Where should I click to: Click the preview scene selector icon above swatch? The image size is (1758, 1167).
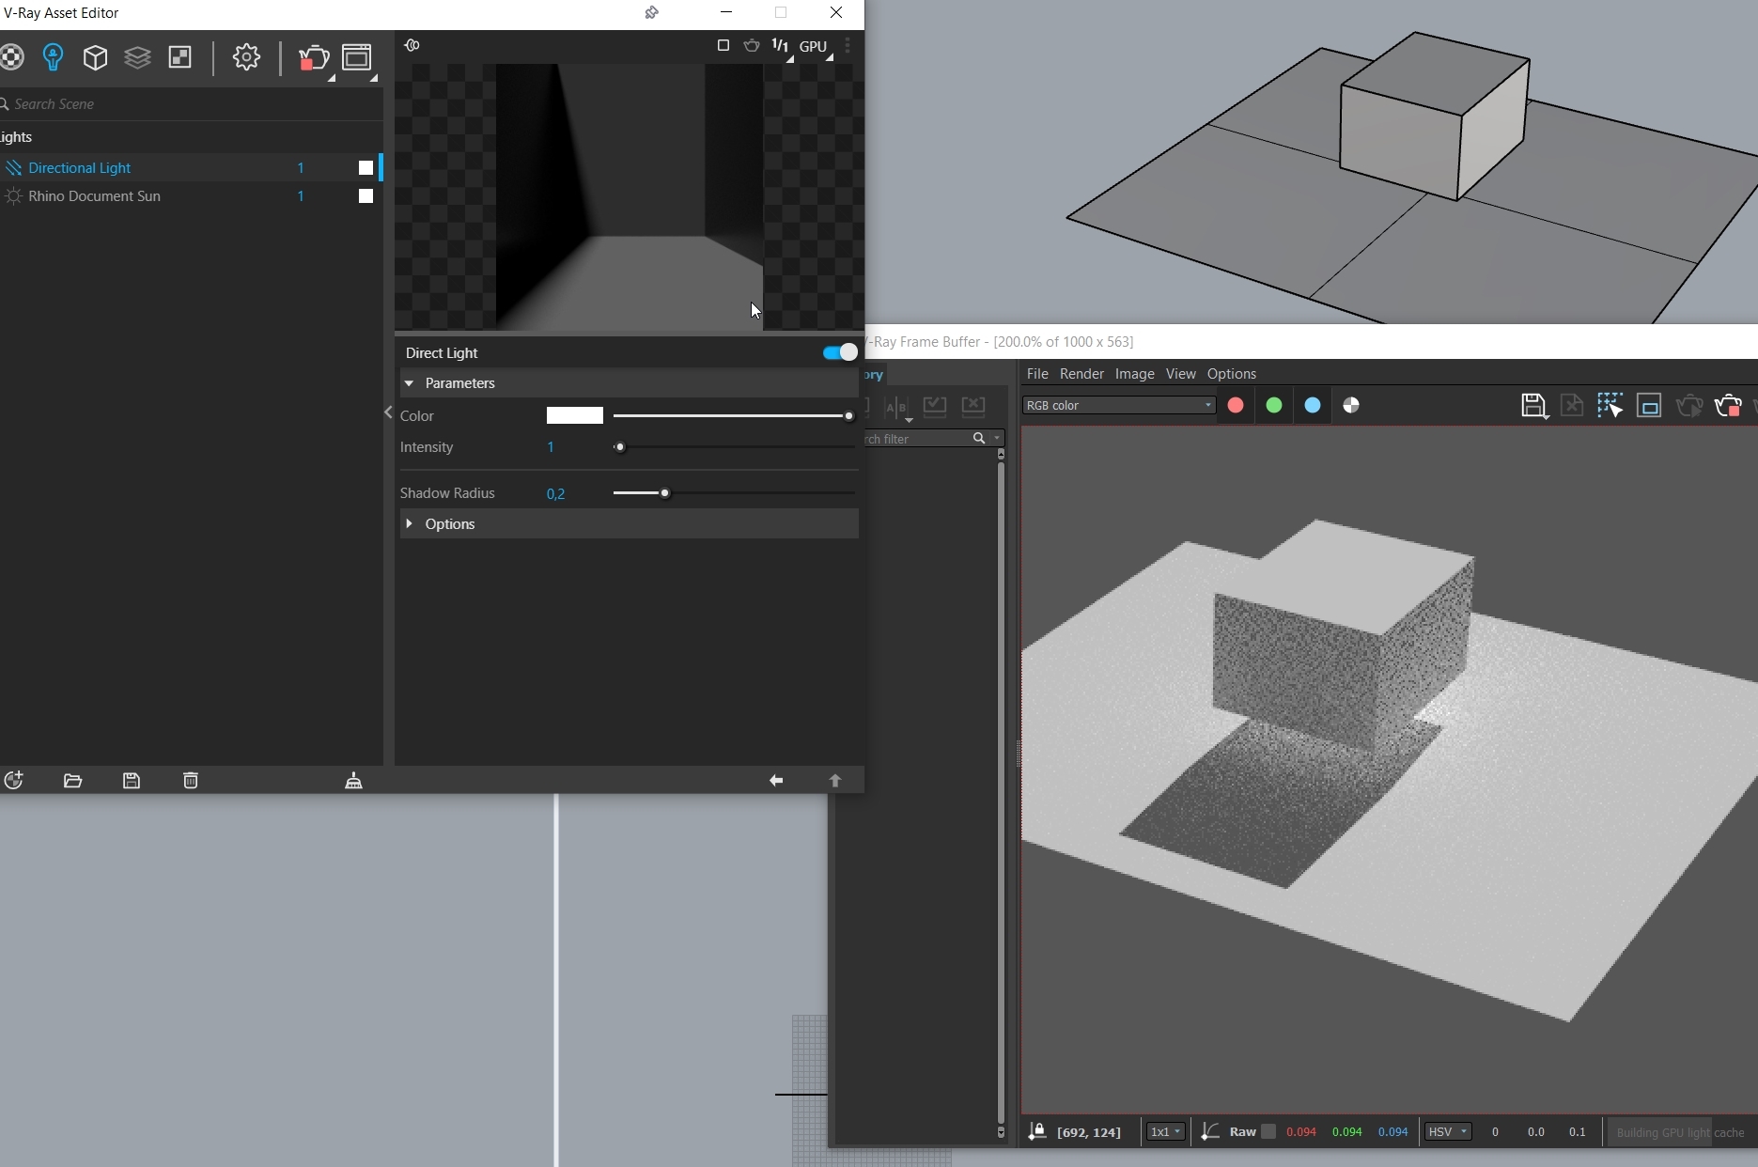click(x=412, y=45)
